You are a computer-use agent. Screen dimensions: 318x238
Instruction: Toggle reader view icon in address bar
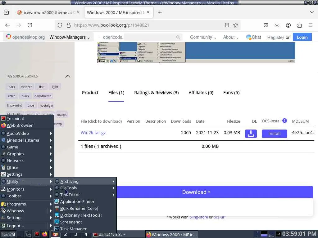click(x=227, y=25)
